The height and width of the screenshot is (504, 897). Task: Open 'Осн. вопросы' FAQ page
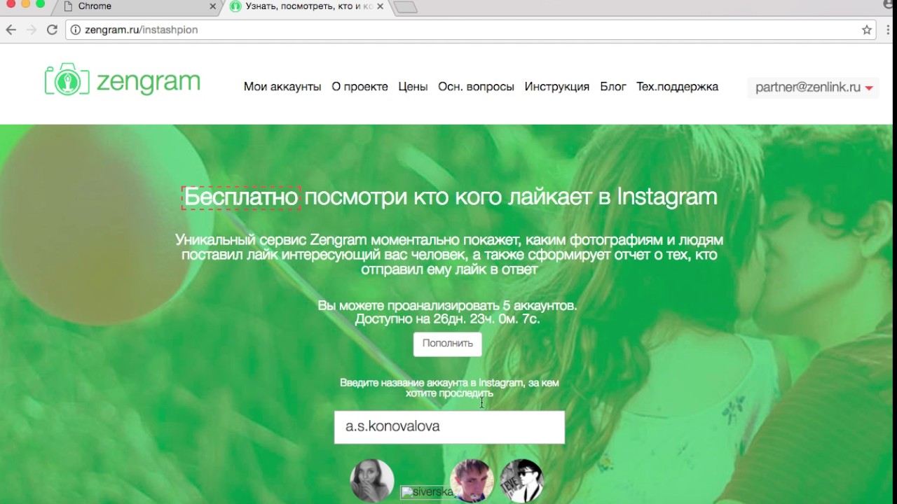476,87
